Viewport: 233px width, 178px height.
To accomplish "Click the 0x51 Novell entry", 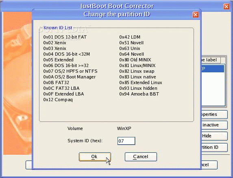I will 131,43.
